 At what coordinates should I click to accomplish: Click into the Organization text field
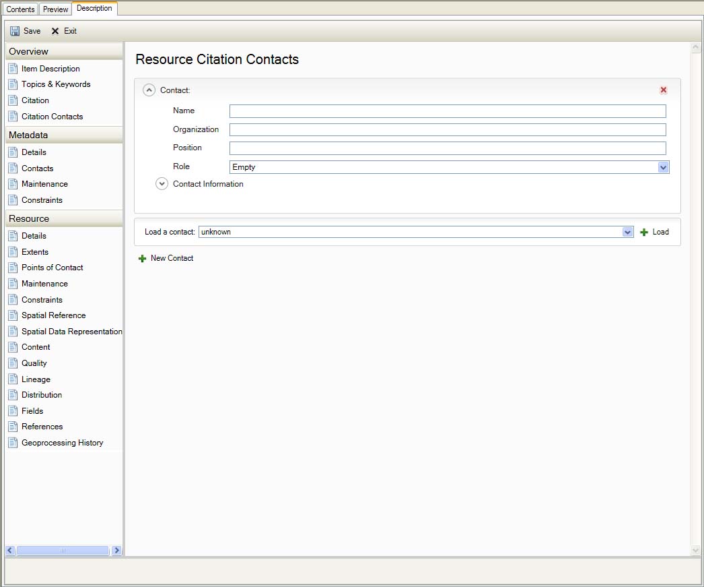coord(447,130)
